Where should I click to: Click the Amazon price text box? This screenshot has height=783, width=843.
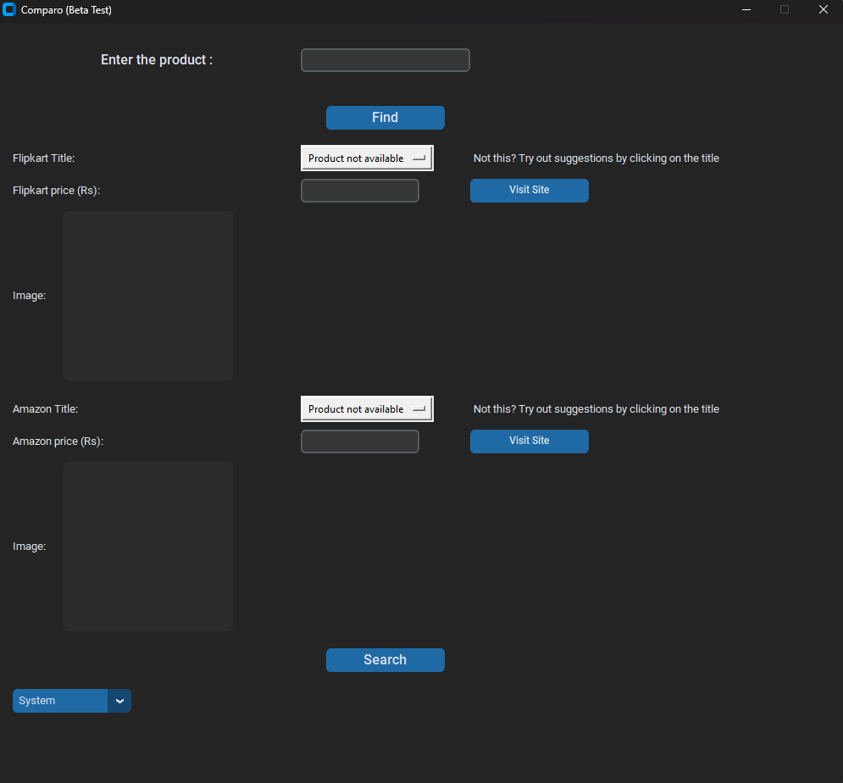pyautogui.click(x=359, y=441)
